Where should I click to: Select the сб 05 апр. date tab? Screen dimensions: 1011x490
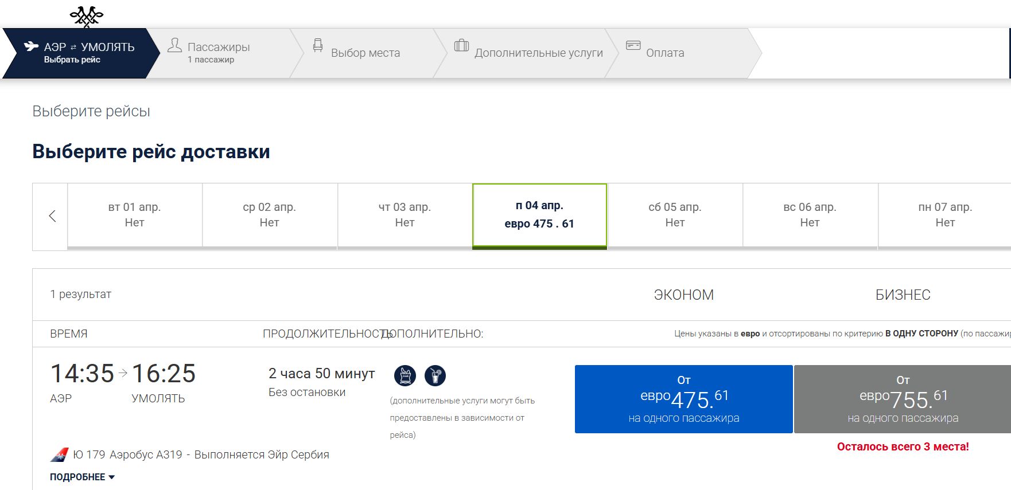(x=675, y=215)
